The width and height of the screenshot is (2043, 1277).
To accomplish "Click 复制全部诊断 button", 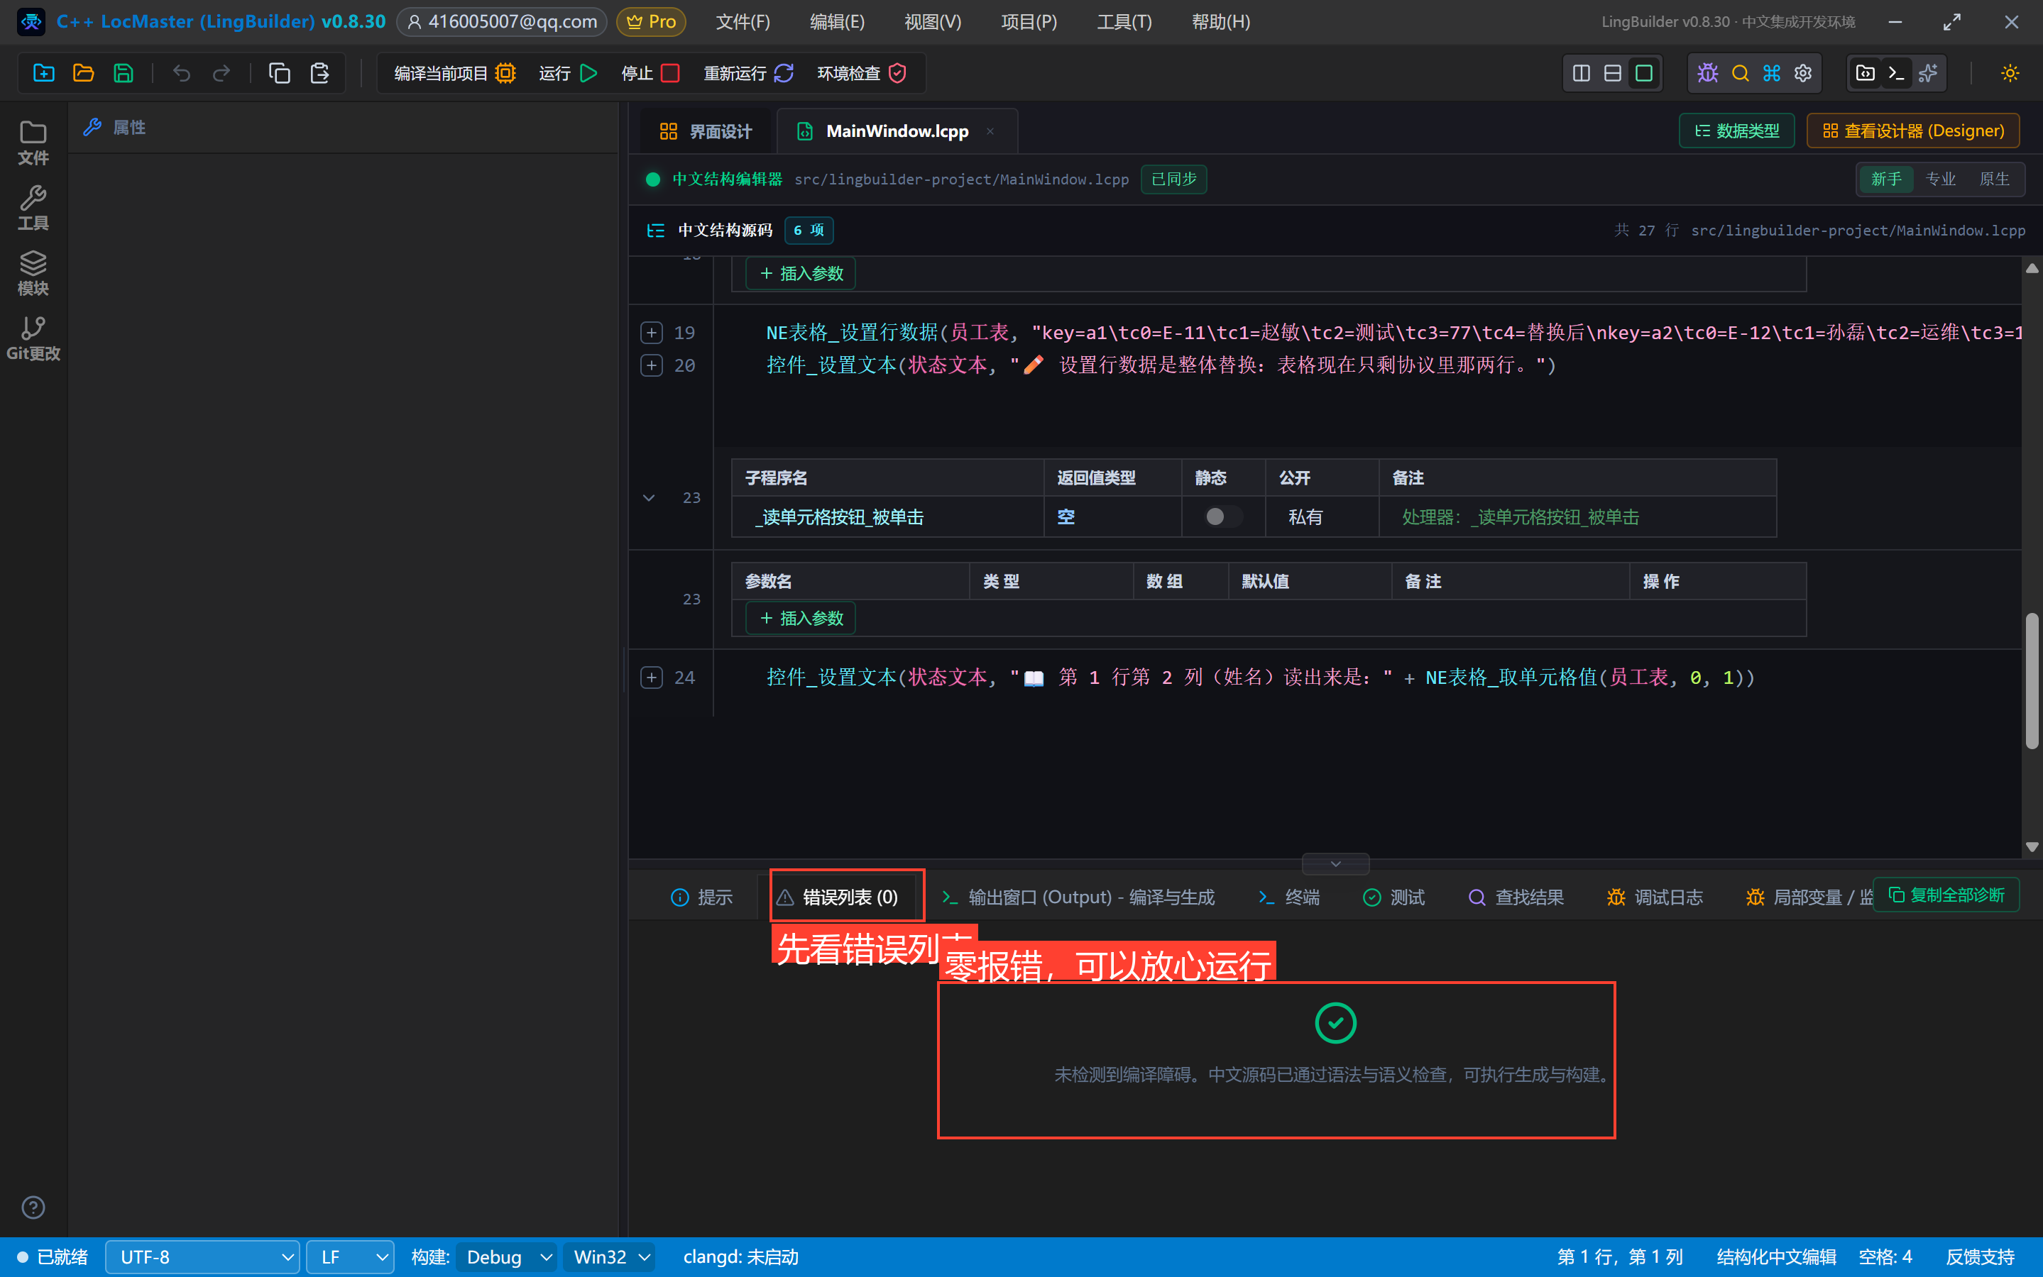I will (x=1946, y=895).
